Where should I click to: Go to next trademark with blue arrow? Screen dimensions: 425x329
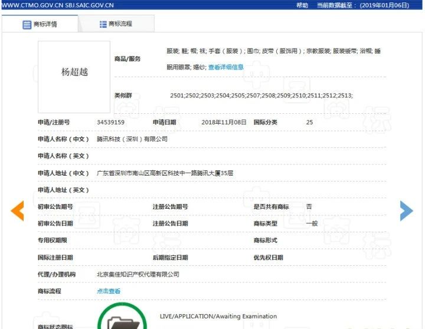tap(407, 210)
